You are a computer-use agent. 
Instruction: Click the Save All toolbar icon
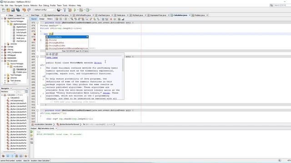[x=18, y=10]
